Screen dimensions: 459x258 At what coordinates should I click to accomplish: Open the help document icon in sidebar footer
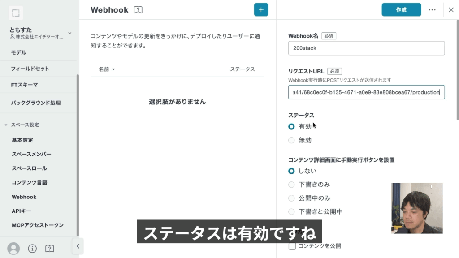tap(50, 248)
